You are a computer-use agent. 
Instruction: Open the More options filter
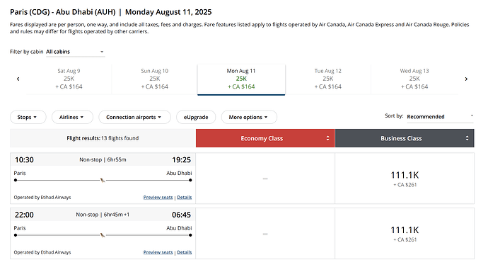pos(249,117)
